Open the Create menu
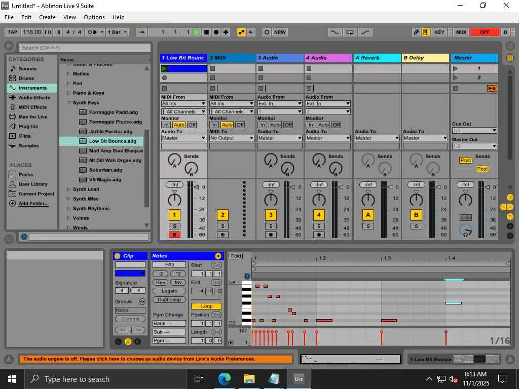This screenshot has width=519, height=389. click(x=47, y=17)
